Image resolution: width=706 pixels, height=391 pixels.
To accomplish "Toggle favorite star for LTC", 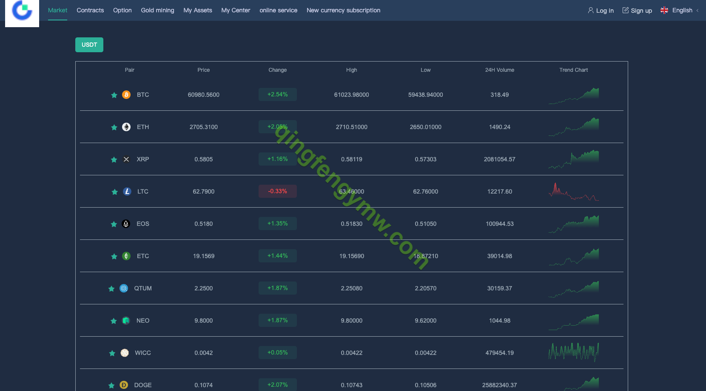I will (114, 192).
